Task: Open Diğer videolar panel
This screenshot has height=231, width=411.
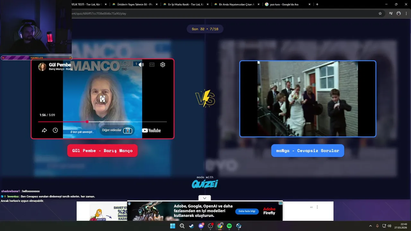Action: point(117,130)
